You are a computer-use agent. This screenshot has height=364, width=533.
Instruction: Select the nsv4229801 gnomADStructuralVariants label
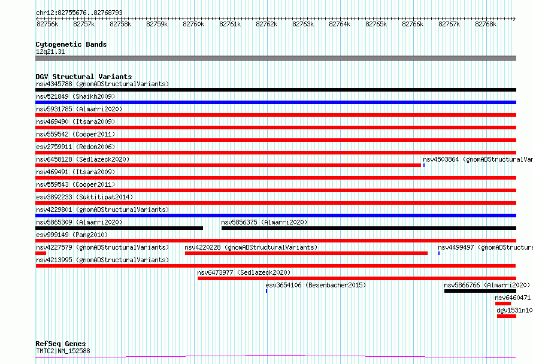[102, 210]
